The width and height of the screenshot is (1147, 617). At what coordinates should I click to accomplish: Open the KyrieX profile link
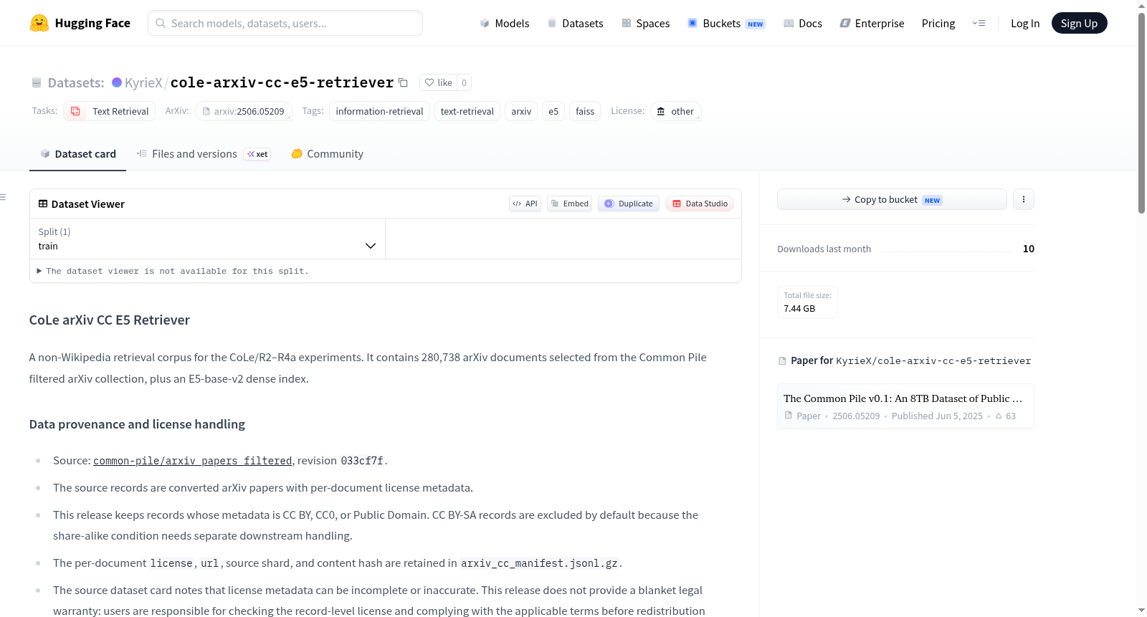[x=143, y=82]
